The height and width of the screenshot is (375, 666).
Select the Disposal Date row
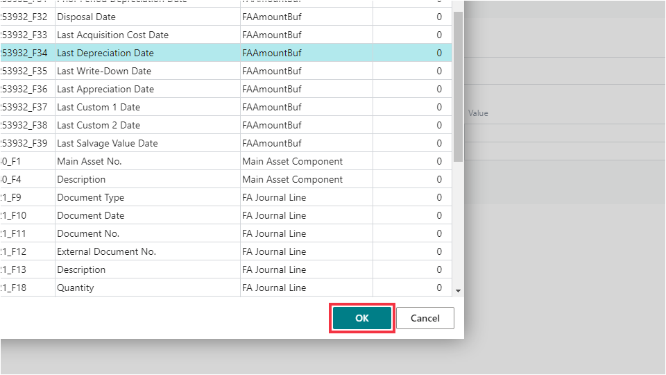point(226,17)
